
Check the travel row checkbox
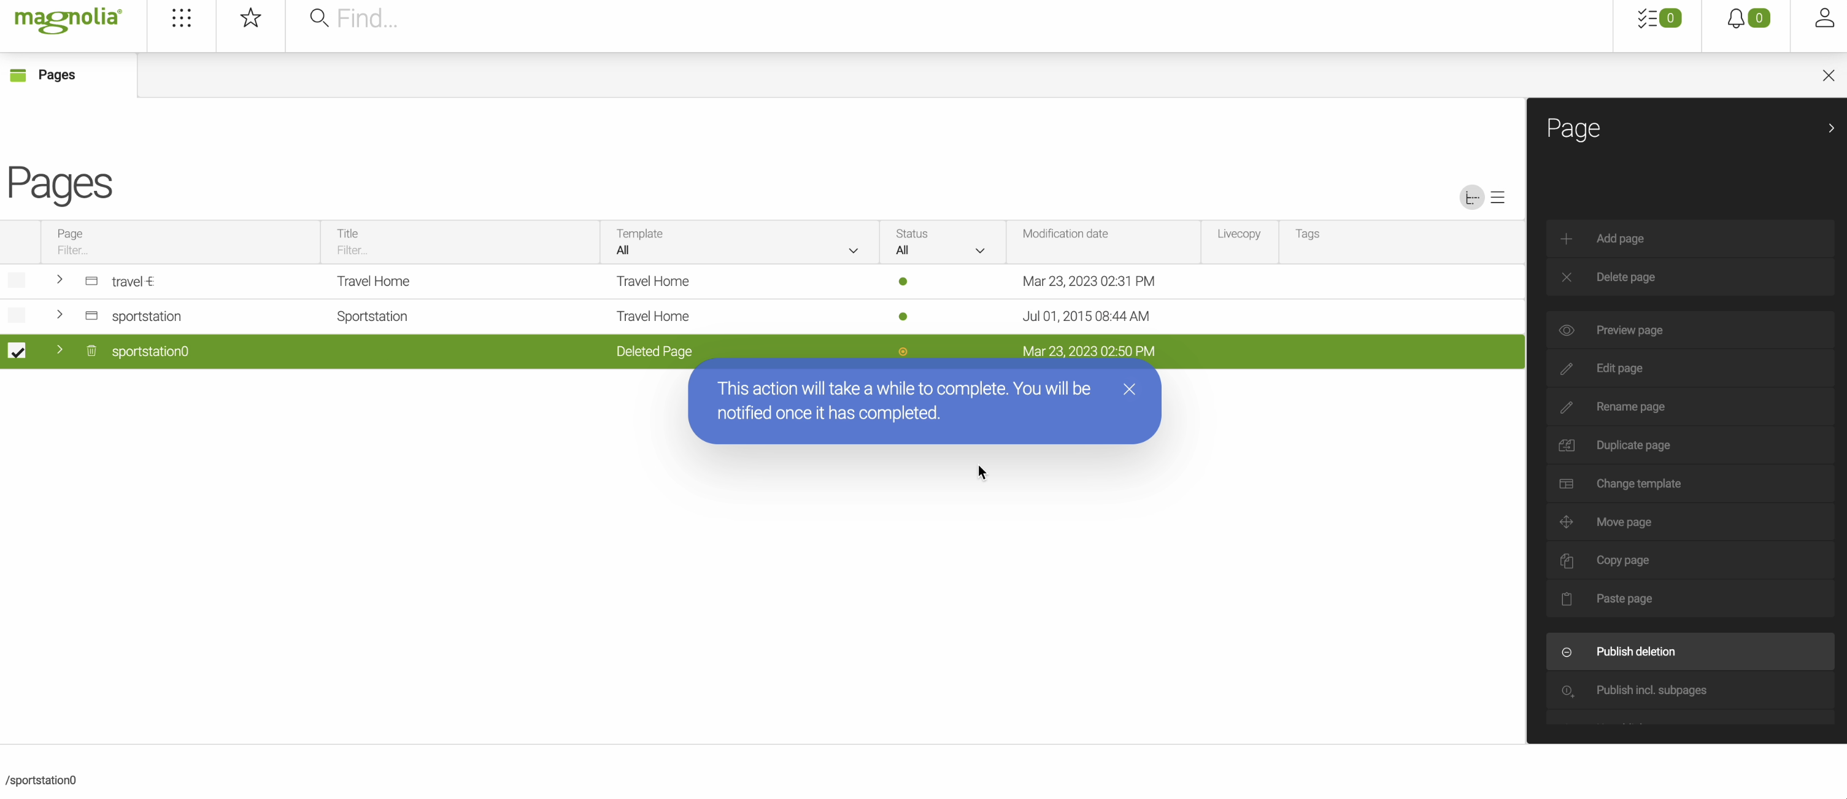coord(17,280)
